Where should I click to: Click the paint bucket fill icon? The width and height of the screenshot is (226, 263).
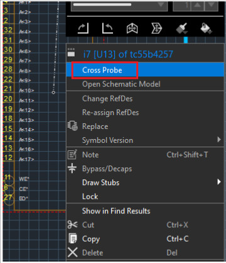206,28
